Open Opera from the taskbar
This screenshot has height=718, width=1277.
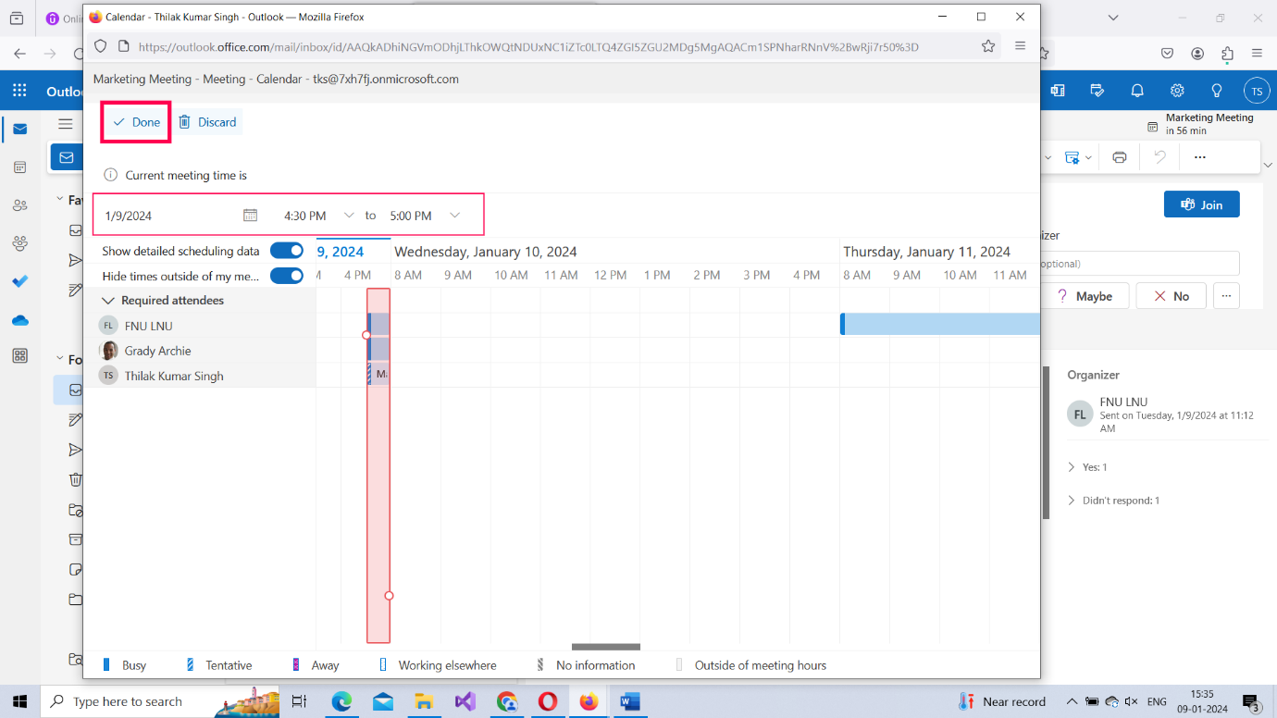[548, 701]
